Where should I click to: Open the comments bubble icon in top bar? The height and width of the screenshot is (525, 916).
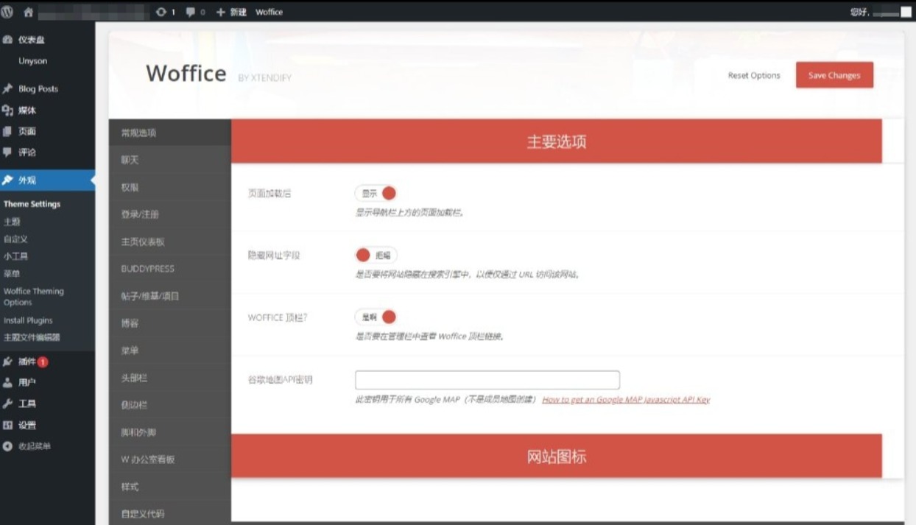click(x=191, y=13)
